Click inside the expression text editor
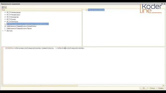This screenshot has width=166, height=93. click(x=84, y=66)
